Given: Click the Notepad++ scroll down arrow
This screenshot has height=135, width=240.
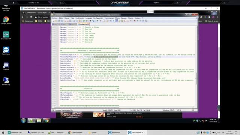Looking at the screenshot, I should point(196,105).
